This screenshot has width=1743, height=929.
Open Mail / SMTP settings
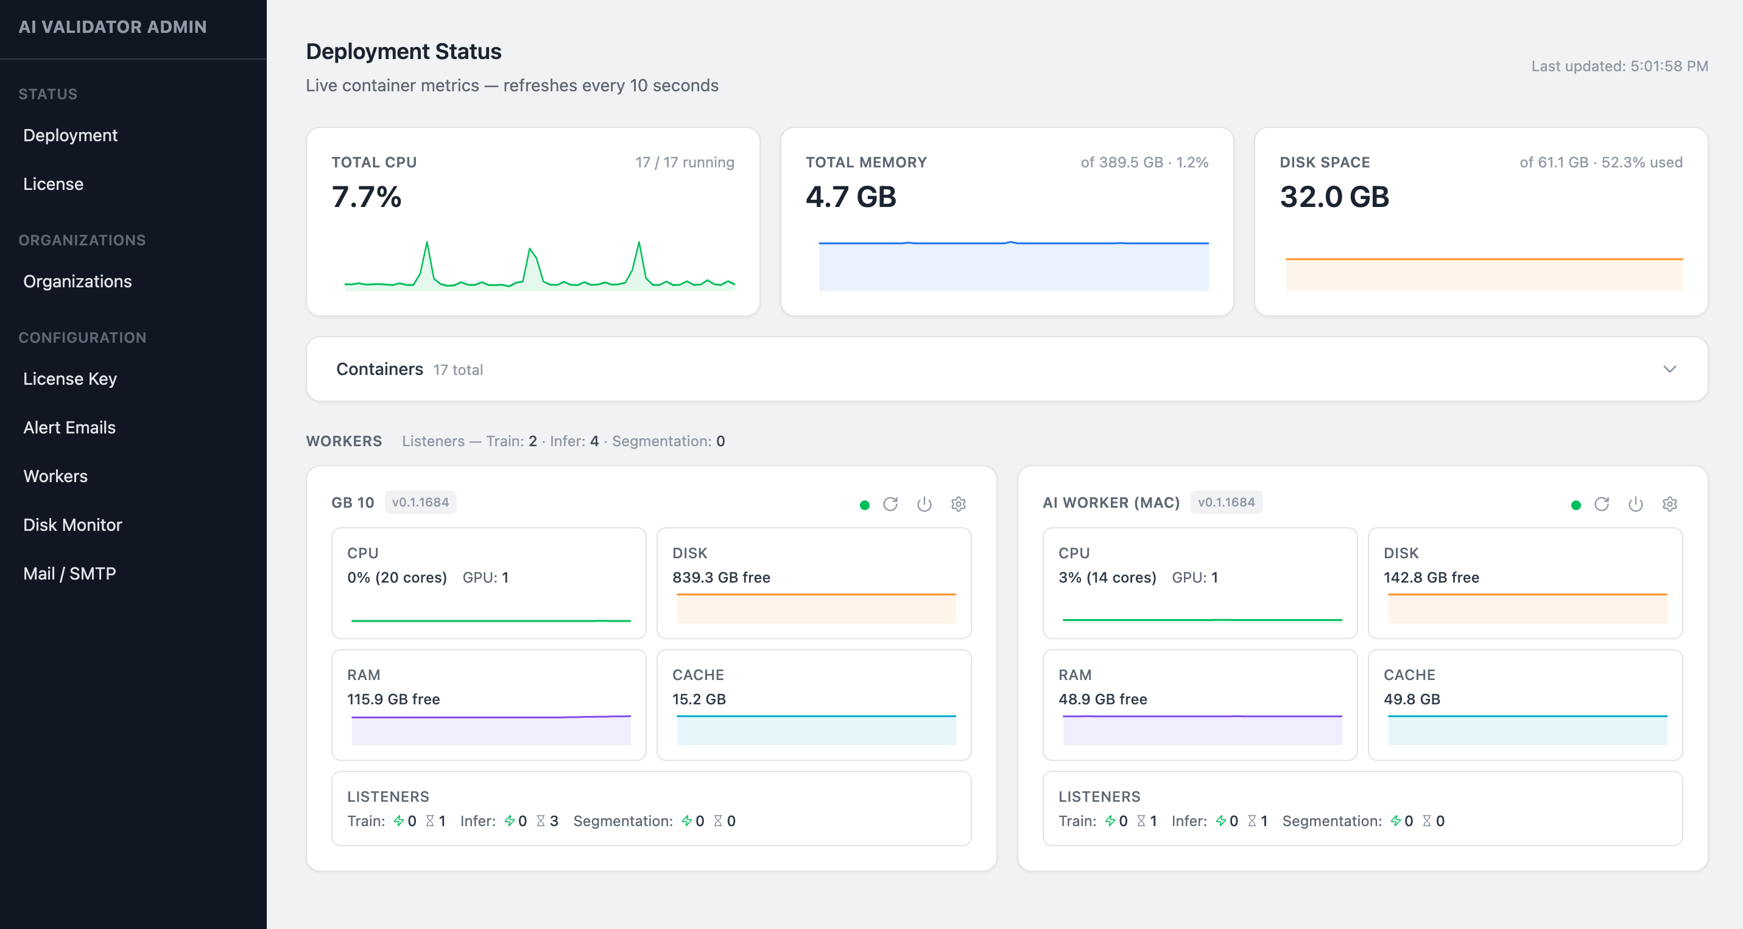click(69, 573)
